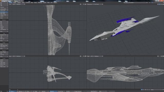This screenshot has width=164, height=92.
Task: Enable Edge Mode selection
Action: 4,14
